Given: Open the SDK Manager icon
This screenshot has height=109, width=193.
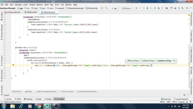Looking at the screenshot, I should click(x=182, y=8).
